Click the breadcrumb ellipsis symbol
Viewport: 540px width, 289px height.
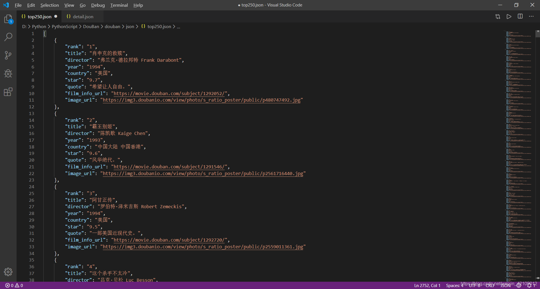pyautogui.click(x=179, y=27)
